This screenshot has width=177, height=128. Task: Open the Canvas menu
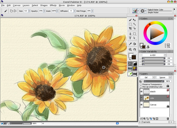click(x=17, y=5)
